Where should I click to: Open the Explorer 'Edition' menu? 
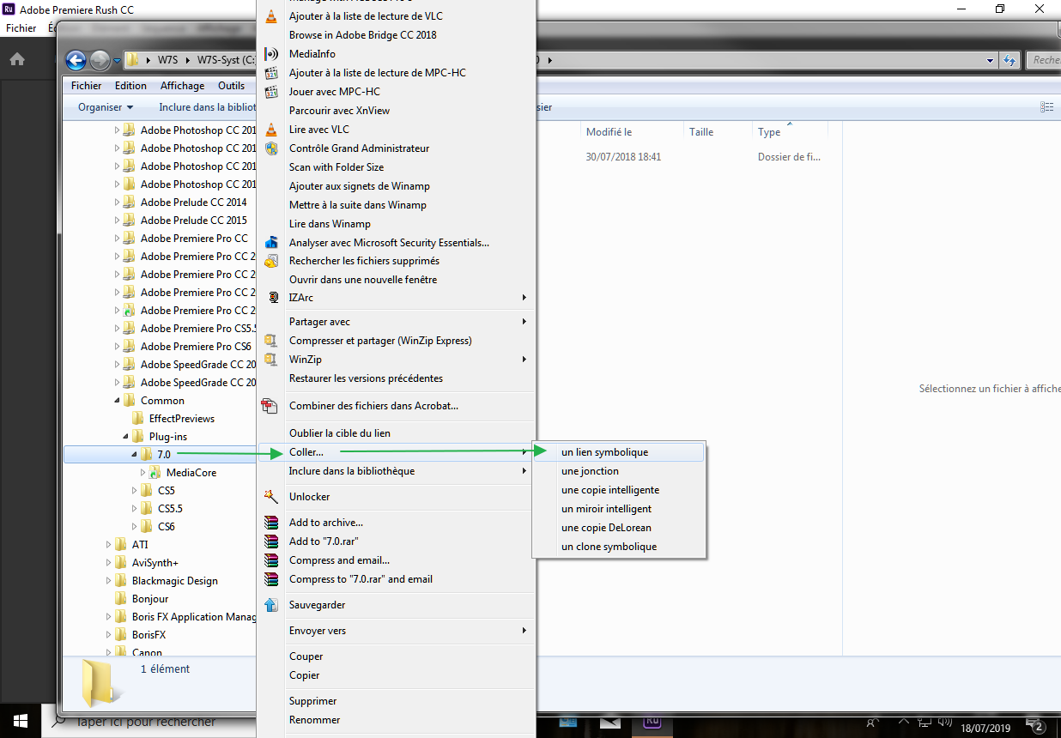pyautogui.click(x=130, y=86)
